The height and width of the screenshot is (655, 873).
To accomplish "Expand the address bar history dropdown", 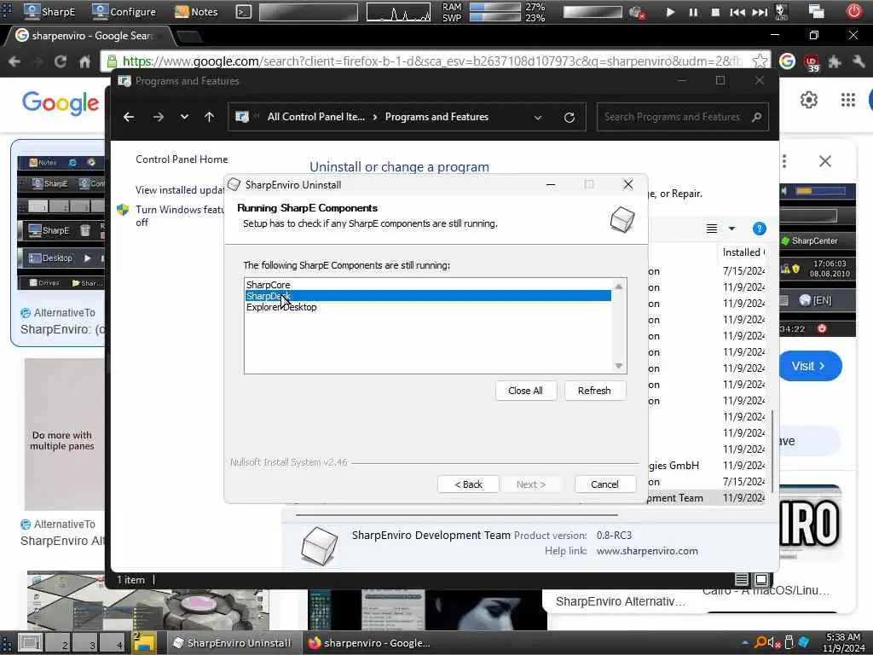I will [x=538, y=118].
